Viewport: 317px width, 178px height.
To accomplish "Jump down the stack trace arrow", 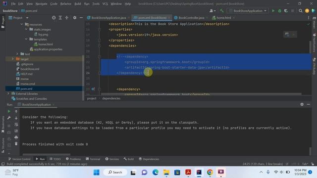I will click(16, 118).
